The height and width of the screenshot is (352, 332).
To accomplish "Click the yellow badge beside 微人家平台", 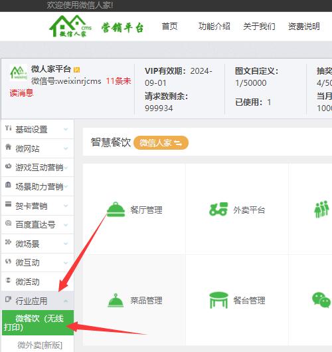I will (x=76, y=70).
